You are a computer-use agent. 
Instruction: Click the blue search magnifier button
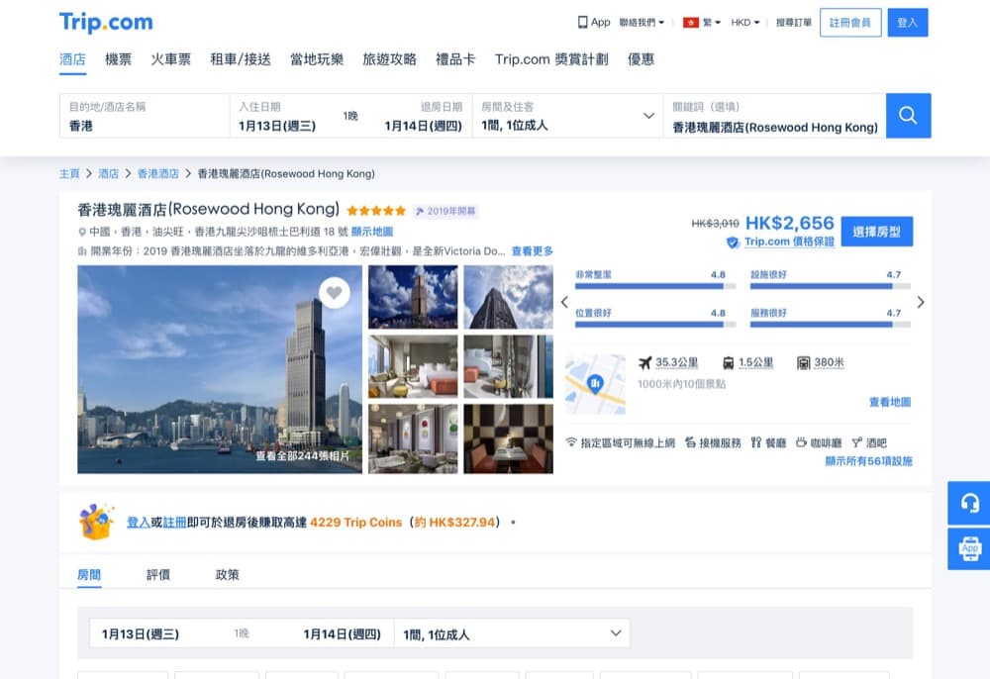tap(908, 116)
